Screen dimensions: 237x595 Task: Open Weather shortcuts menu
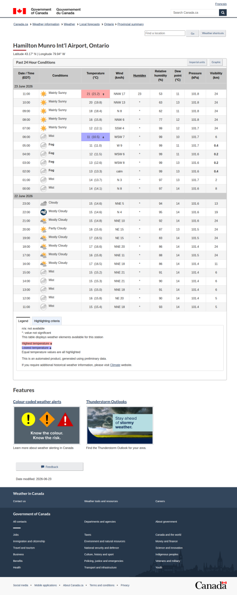(213, 33)
